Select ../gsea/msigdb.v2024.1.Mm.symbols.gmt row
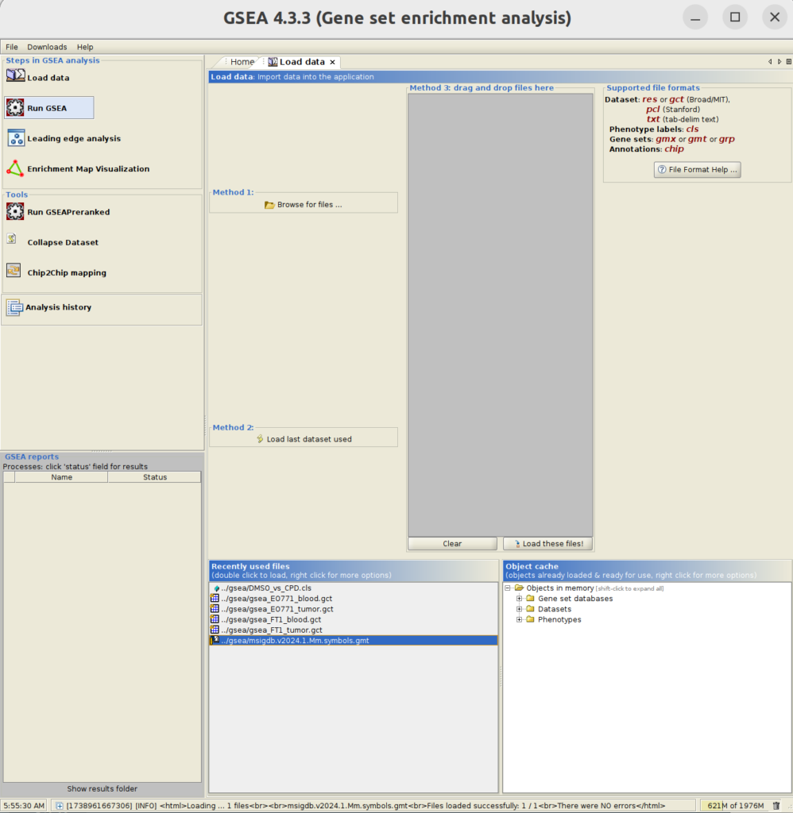793x813 pixels. click(x=353, y=641)
